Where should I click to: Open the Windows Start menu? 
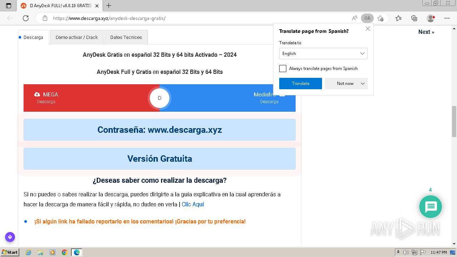[10, 252]
